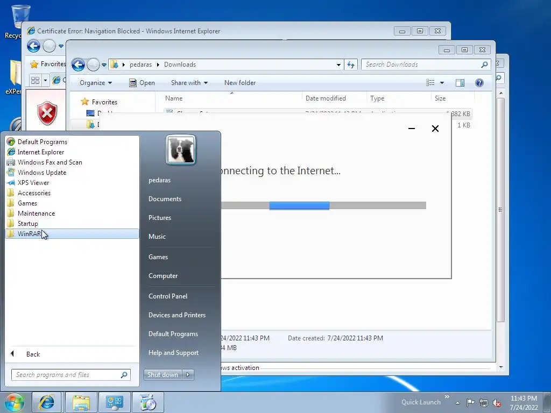Show hidden tray icons arrow

pyautogui.click(x=457, y=403)
